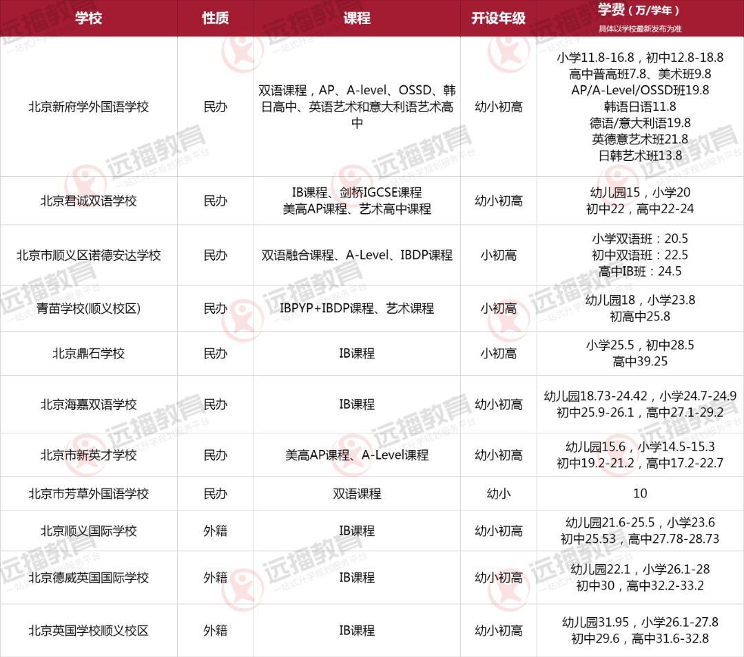Select the 北京君诚双语学校 school name
Viewport: 744px width, 657px height.
88,201
